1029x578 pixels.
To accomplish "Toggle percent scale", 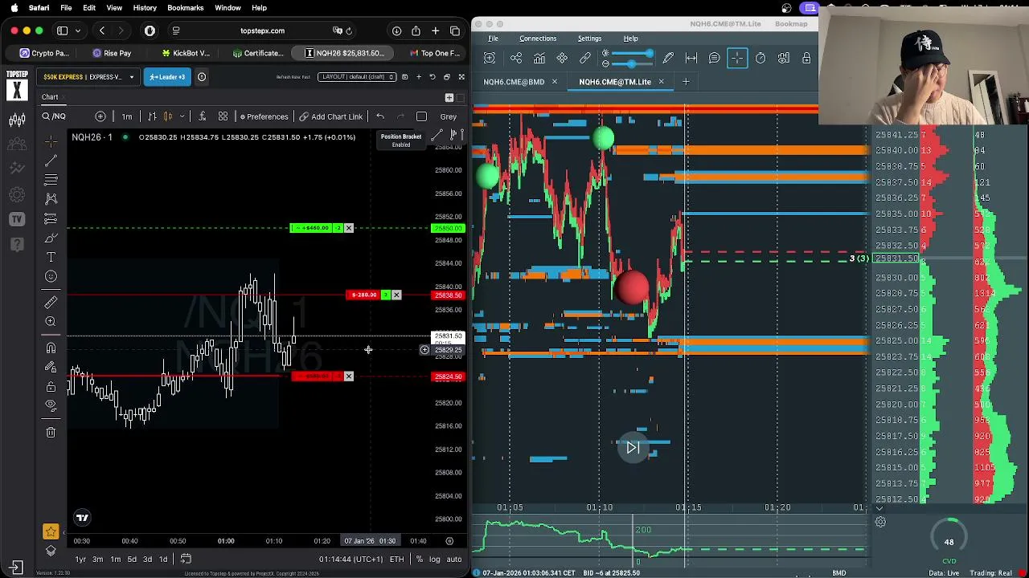I will (420, 560).
